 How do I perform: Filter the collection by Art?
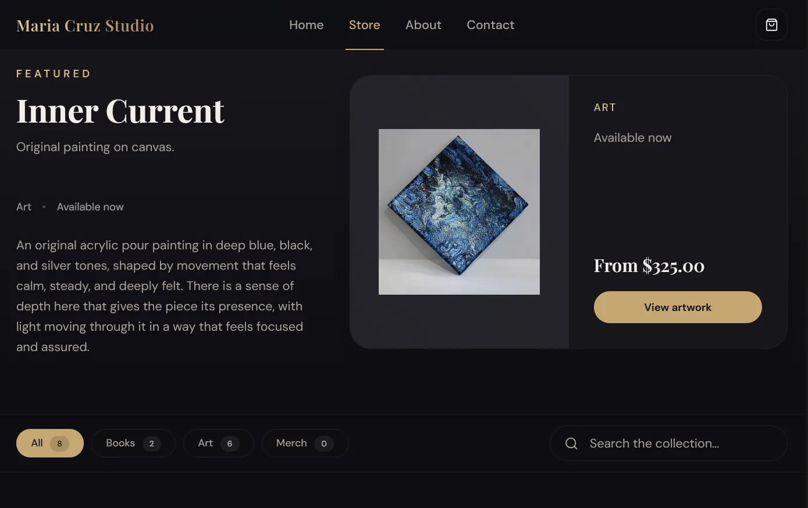218,443
